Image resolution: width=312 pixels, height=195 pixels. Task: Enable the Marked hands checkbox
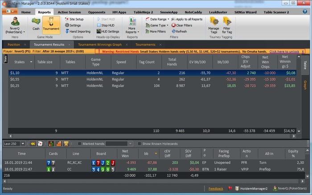click(79, 143)
